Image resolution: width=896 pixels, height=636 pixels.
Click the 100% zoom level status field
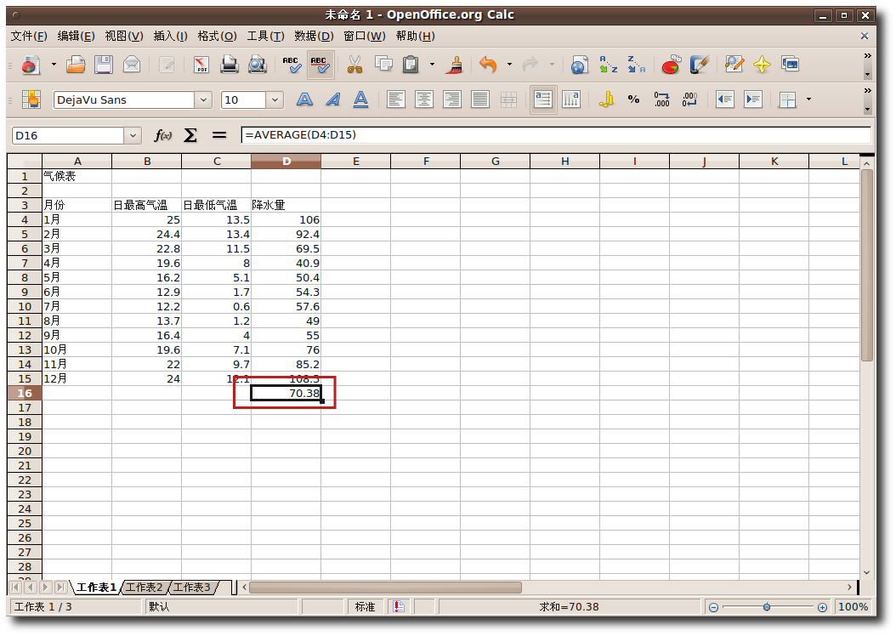pos(853,607)
